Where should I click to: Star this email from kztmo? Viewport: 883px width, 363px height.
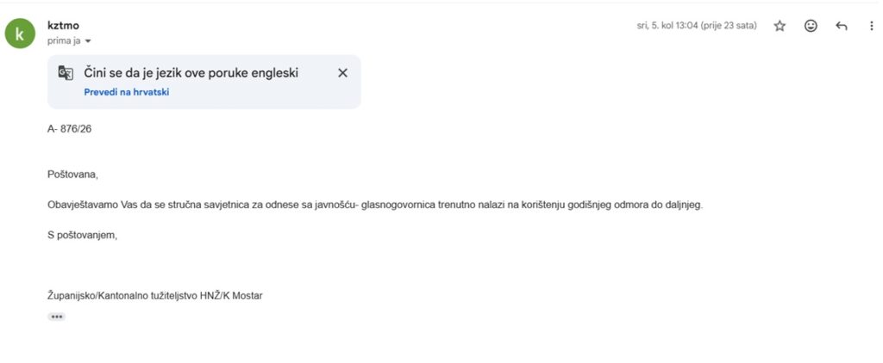(780, 26)
